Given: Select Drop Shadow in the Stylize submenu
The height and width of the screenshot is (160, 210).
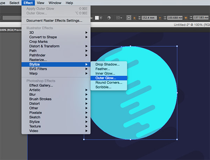Looking at the screenshot, I should (107, 64).
